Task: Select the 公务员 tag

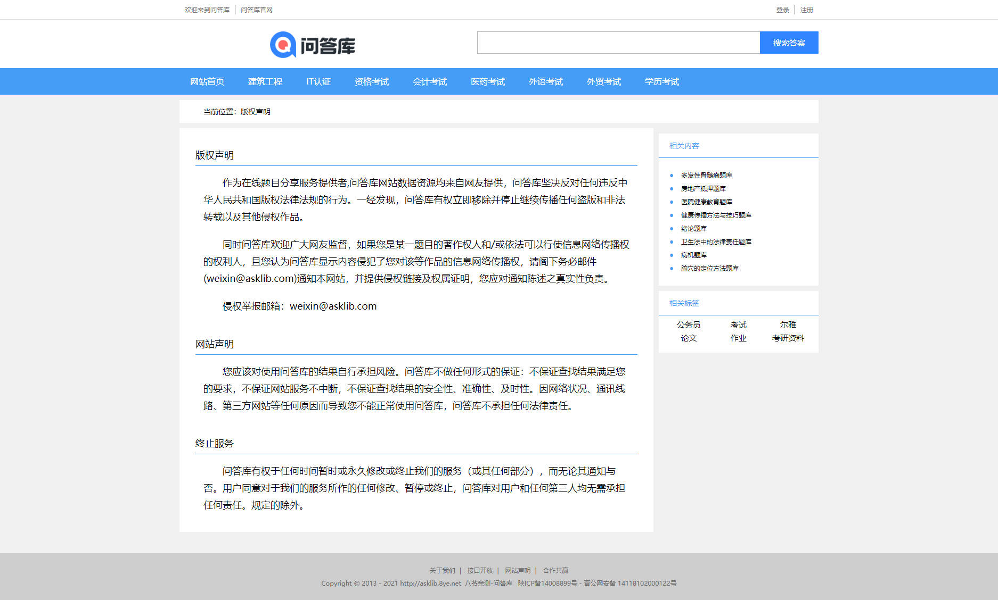Action: tap(689, 324)
